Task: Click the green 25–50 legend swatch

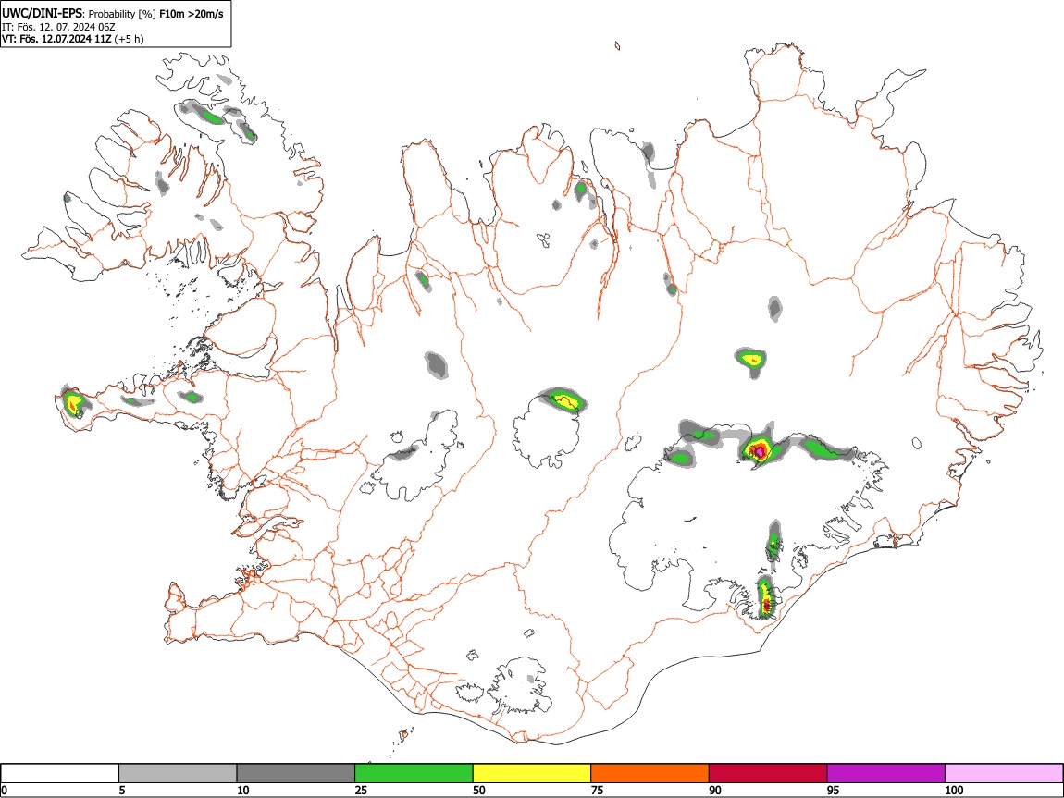Action: pyautogui.click(x=414, y=774)
